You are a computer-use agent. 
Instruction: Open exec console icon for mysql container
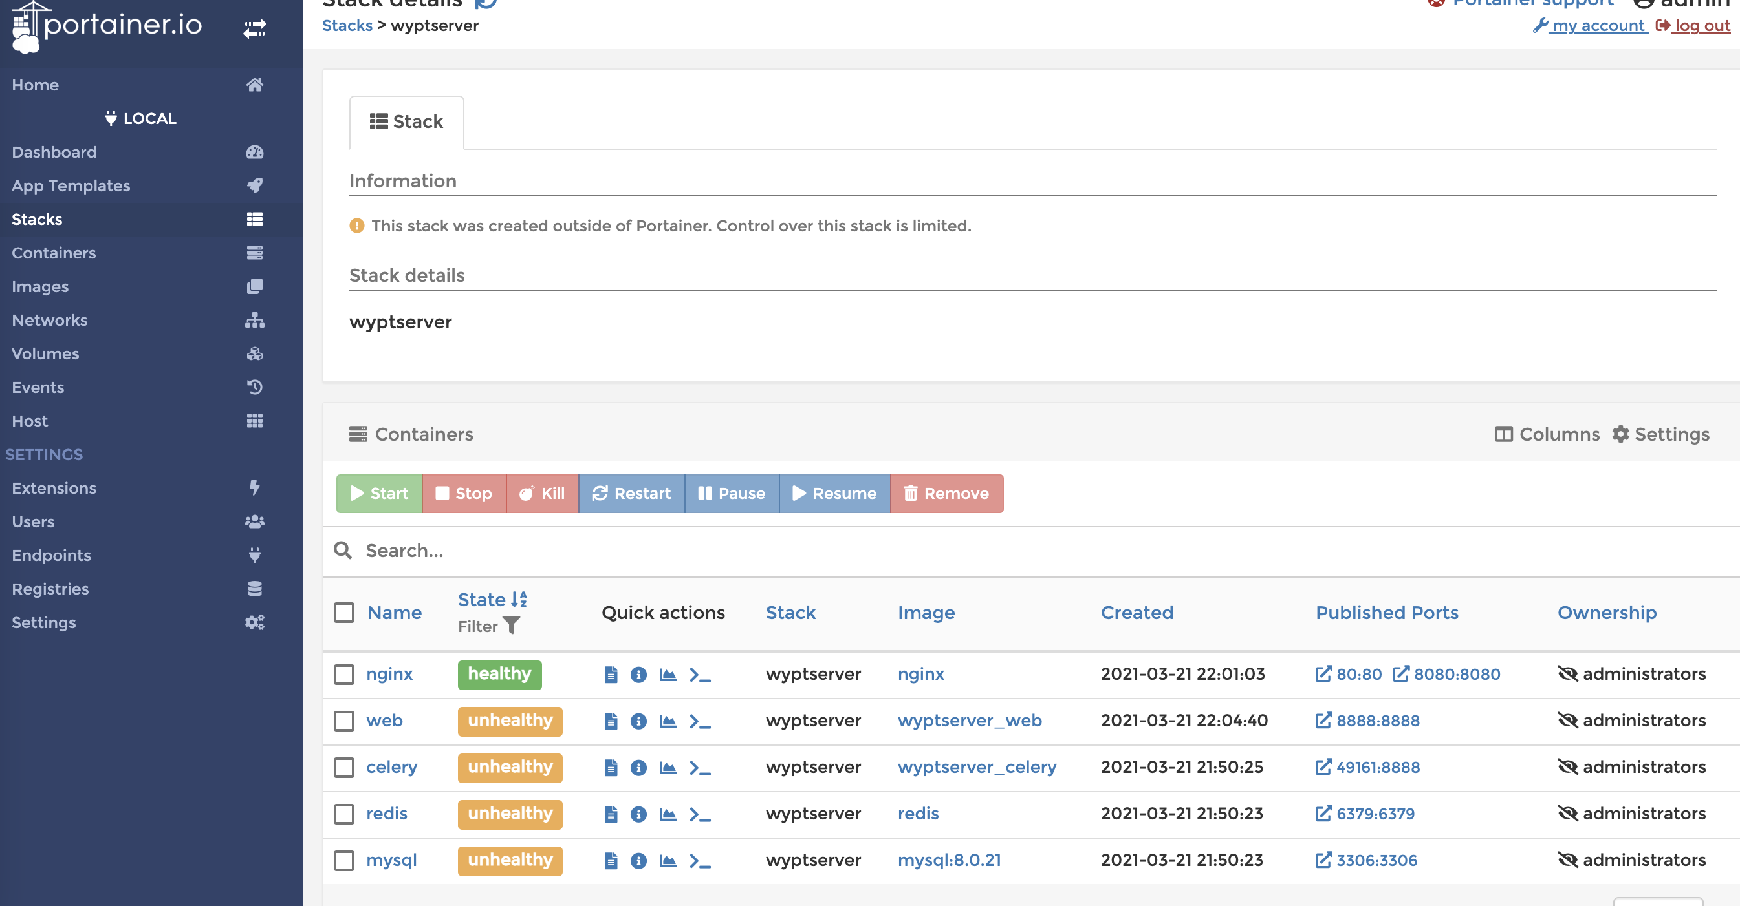point(700,861)
